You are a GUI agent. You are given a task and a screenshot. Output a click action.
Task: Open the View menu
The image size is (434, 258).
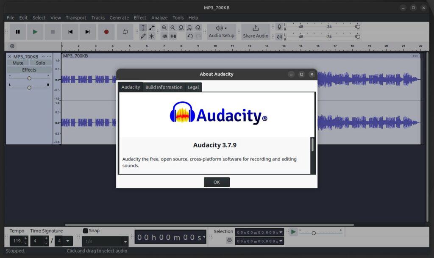56,18
